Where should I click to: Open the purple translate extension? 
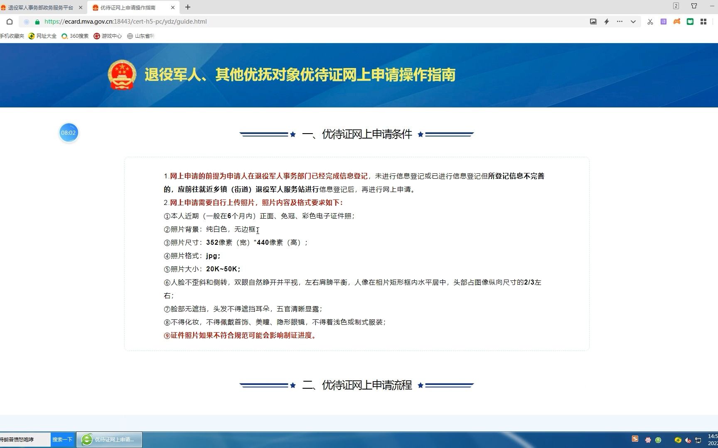[x=664, y=22]
